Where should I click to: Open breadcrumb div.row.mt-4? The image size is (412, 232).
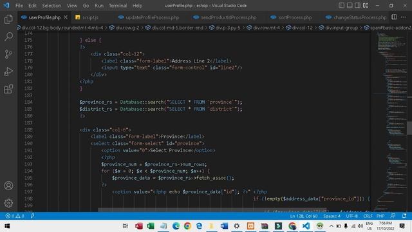click(x=263, y=28)
